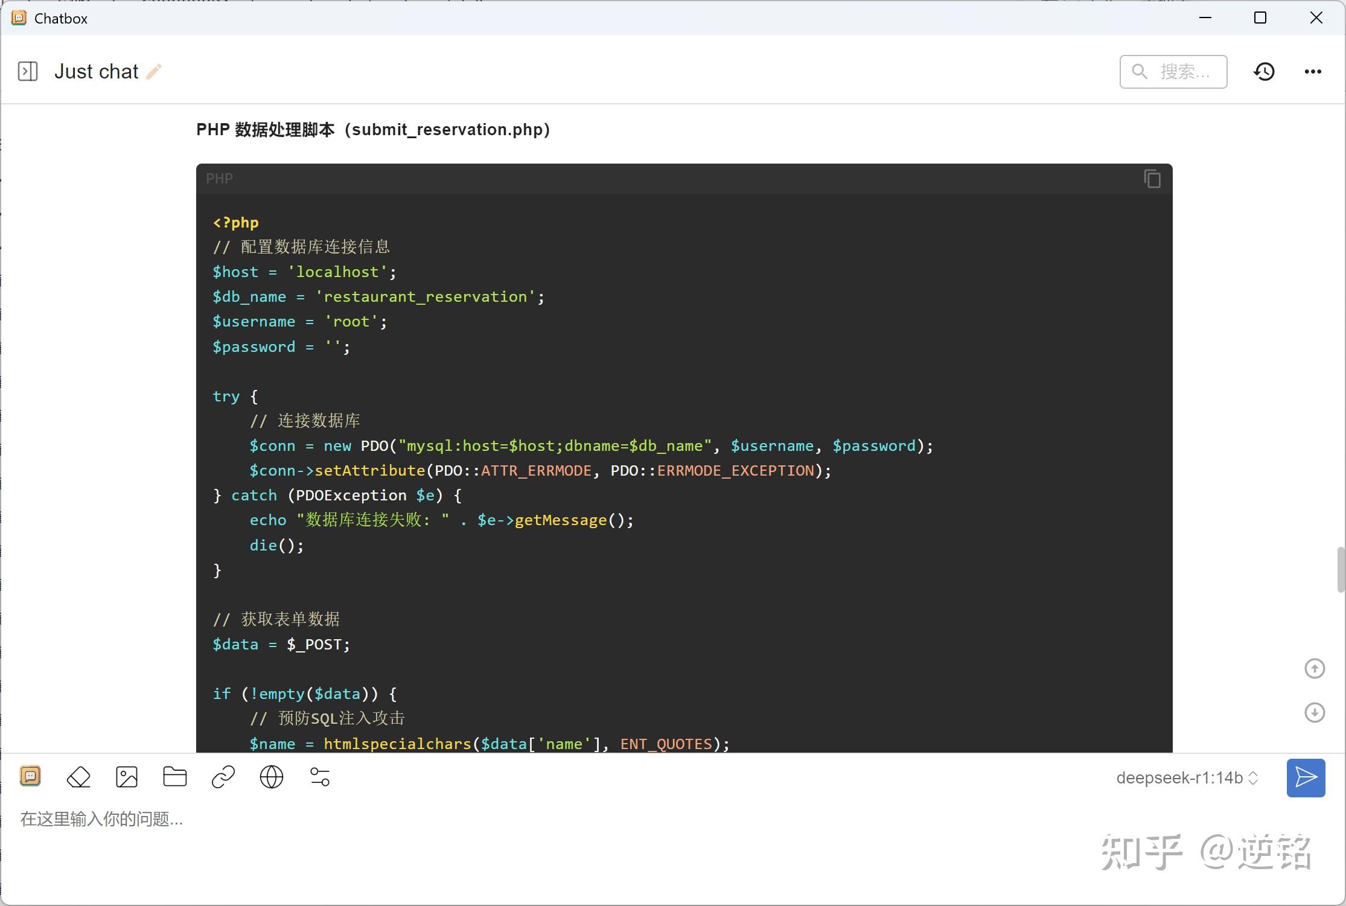The height and width of the screenshot is (906, 1346).
Task: Open the conversation history clock icon
Action: pyautogui.click(x=1264, y=72)
